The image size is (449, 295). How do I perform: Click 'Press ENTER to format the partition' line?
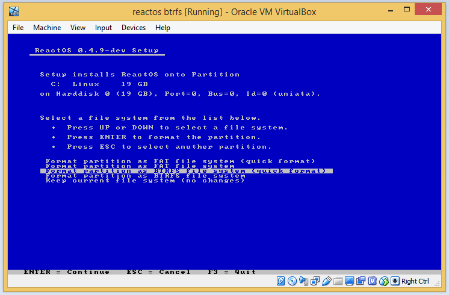point(164,137)
